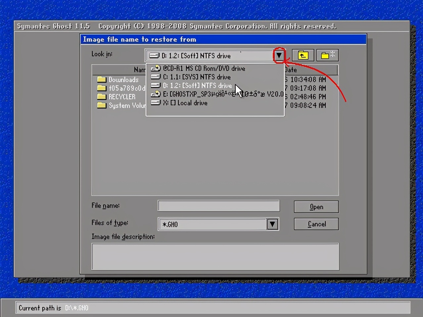The height and width of the screenshot is (317, 423).
Task: Click the RECYCLER folder icon
Action: (102, 97)
